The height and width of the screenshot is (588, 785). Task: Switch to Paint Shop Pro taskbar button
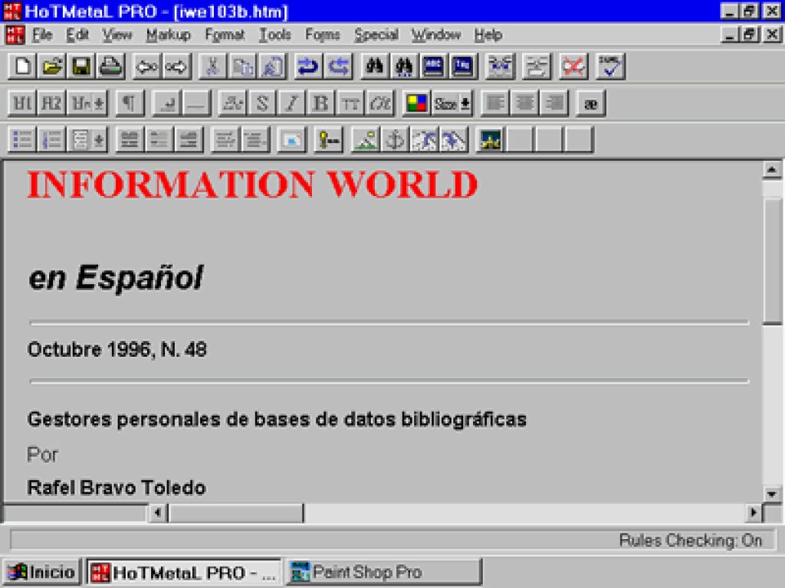[383, 572]
